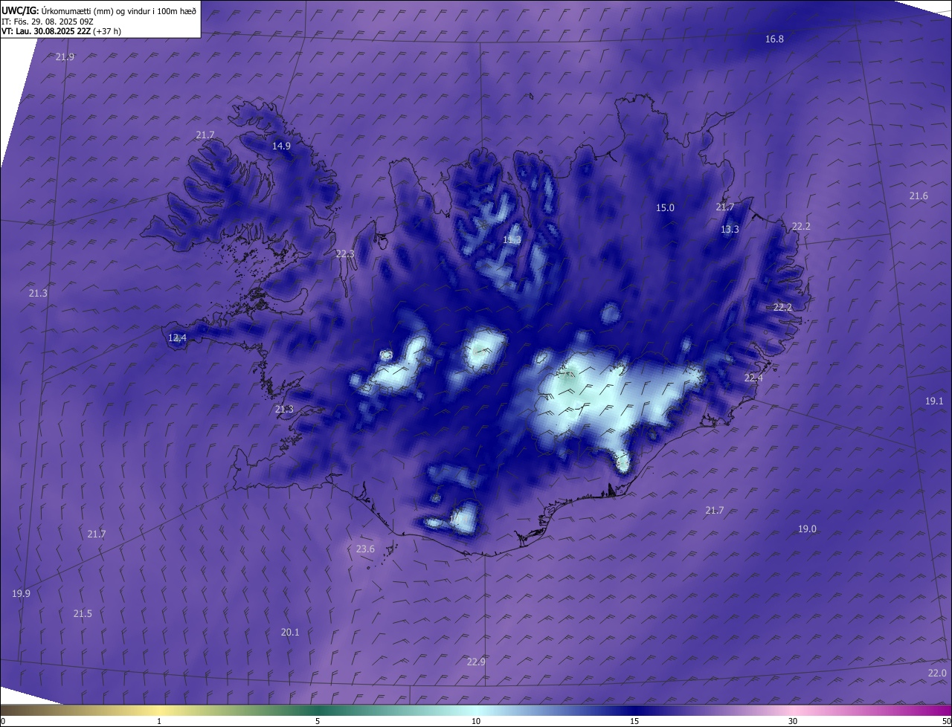
Task: Click the UWC/IG Úrkomumætti title line
Action: (x=99, y=10)
